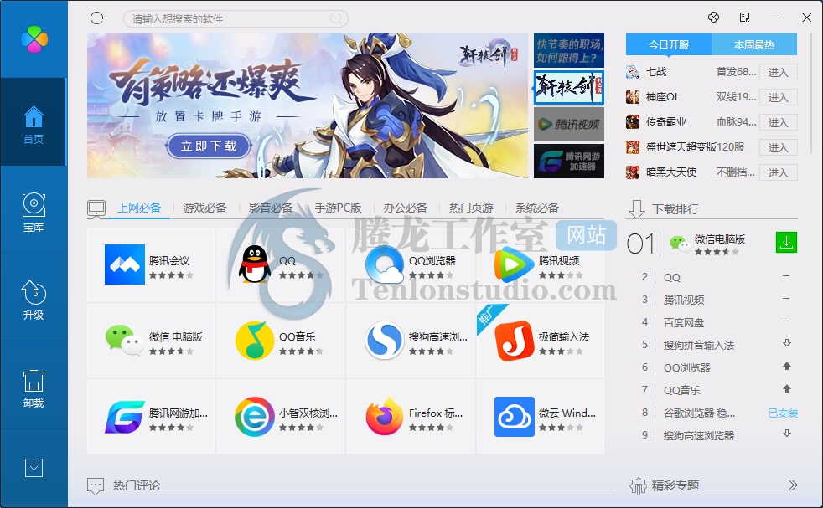Open the skin icon in the title bar

point(713,18)
